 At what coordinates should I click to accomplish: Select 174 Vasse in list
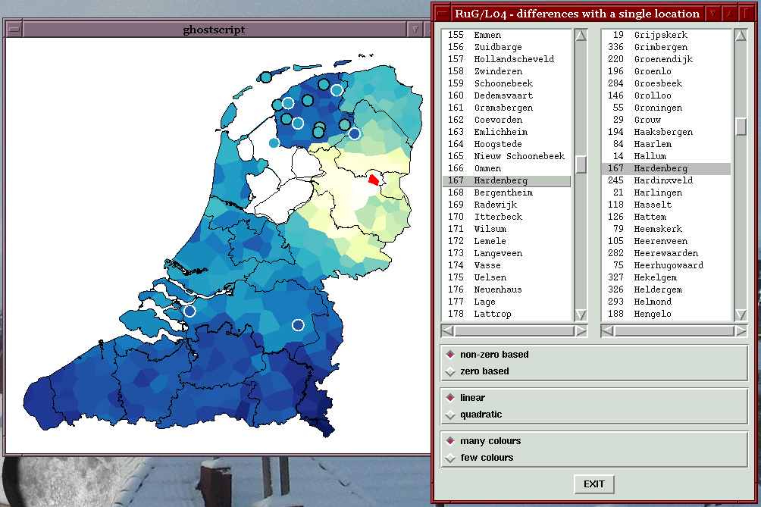[x=506, y=265]
